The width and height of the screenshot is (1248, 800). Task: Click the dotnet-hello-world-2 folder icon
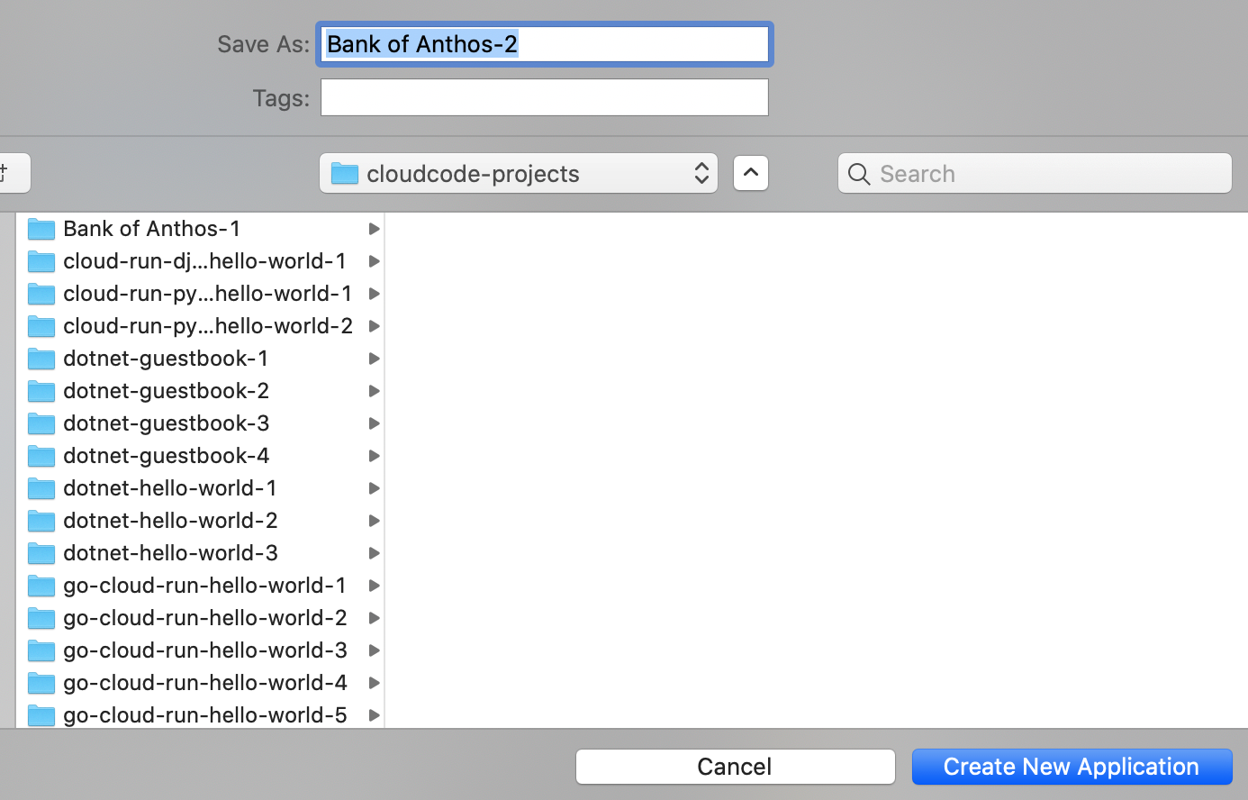41,521
